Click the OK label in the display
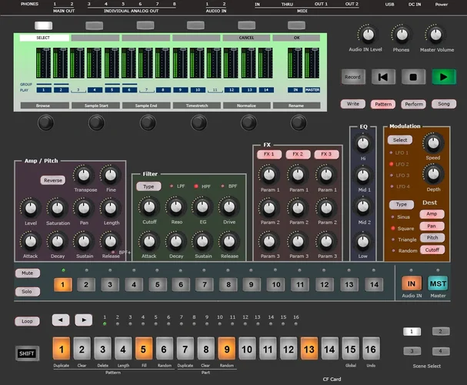 click(x=297, y=38)
